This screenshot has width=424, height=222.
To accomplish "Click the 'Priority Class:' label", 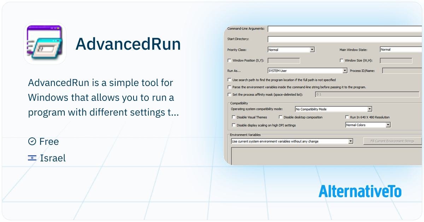I will pos(237,50).
